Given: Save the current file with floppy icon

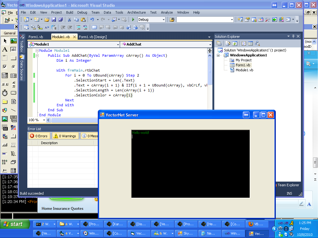Looking at the screenshot, I should pyautogui.click(x=54, y=20).
